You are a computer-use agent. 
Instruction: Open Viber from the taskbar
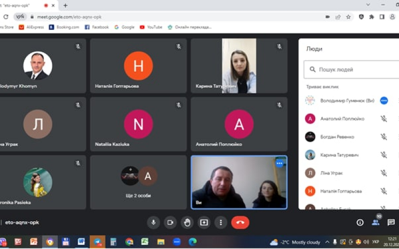coord(2,242)
